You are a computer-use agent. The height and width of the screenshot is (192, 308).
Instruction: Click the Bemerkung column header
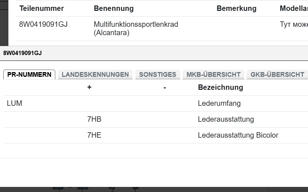click(x=236, y=8)
